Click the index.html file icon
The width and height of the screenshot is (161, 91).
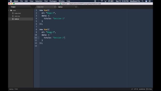tap(13, 13)
